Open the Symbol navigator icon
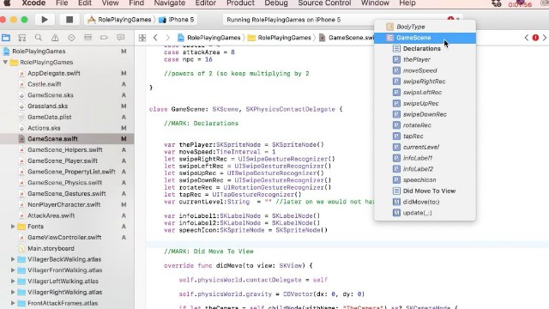This screenshot has height=309, width=549. (x=22, y=38)
